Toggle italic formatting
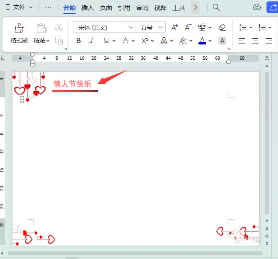Viewport: 278px width, 259px height. coord(92,41)
